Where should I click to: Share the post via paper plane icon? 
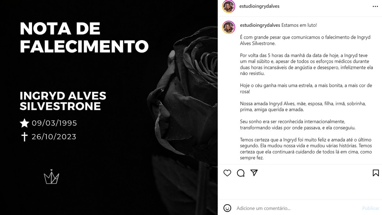(x=254, y=173)
